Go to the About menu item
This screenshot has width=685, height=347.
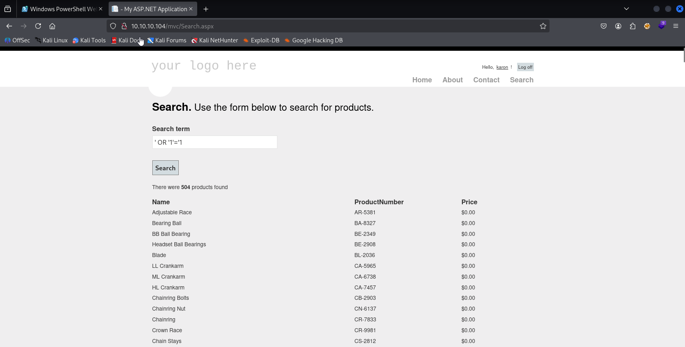453,80
